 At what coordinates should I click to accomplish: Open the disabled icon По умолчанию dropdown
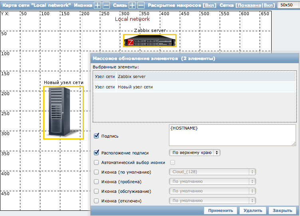[213, 200]
